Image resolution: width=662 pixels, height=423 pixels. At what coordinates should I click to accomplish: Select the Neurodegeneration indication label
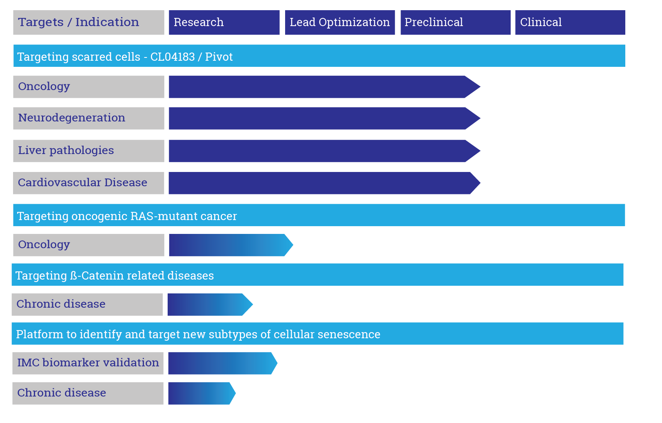click(x=89, y=118)
